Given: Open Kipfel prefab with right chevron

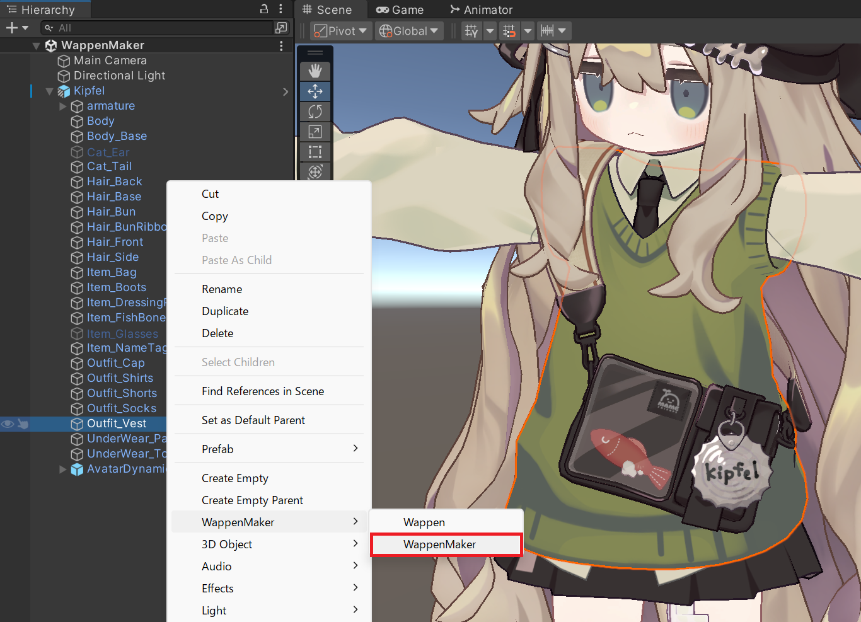Looking at the screenshot, I should point(286,91).
